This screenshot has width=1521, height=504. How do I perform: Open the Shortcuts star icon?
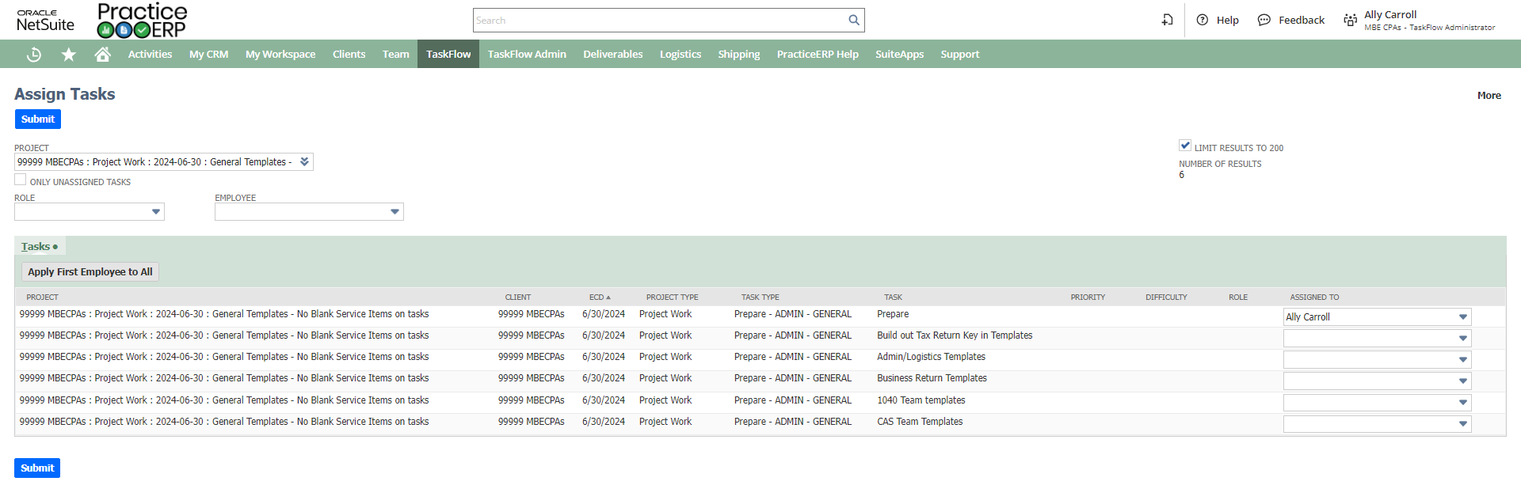pos(69,54)
